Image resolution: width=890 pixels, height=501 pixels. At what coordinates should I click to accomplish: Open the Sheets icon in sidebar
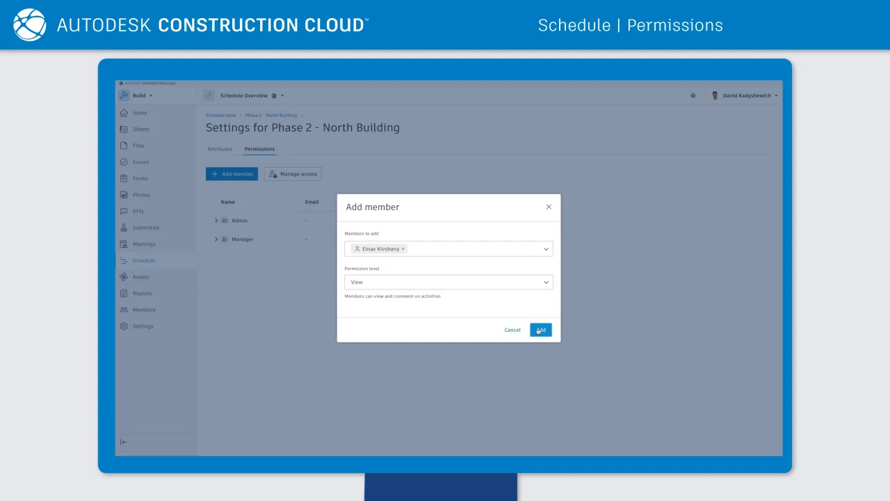pos(124,129)
